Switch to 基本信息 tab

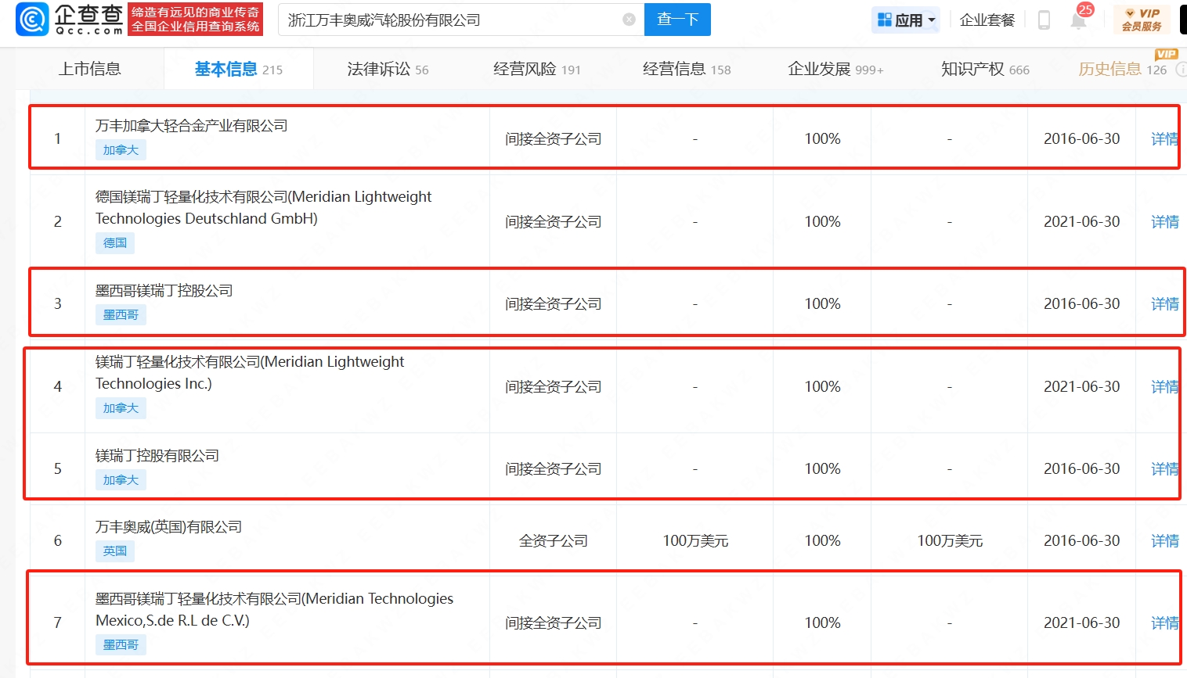pos(239,69)
